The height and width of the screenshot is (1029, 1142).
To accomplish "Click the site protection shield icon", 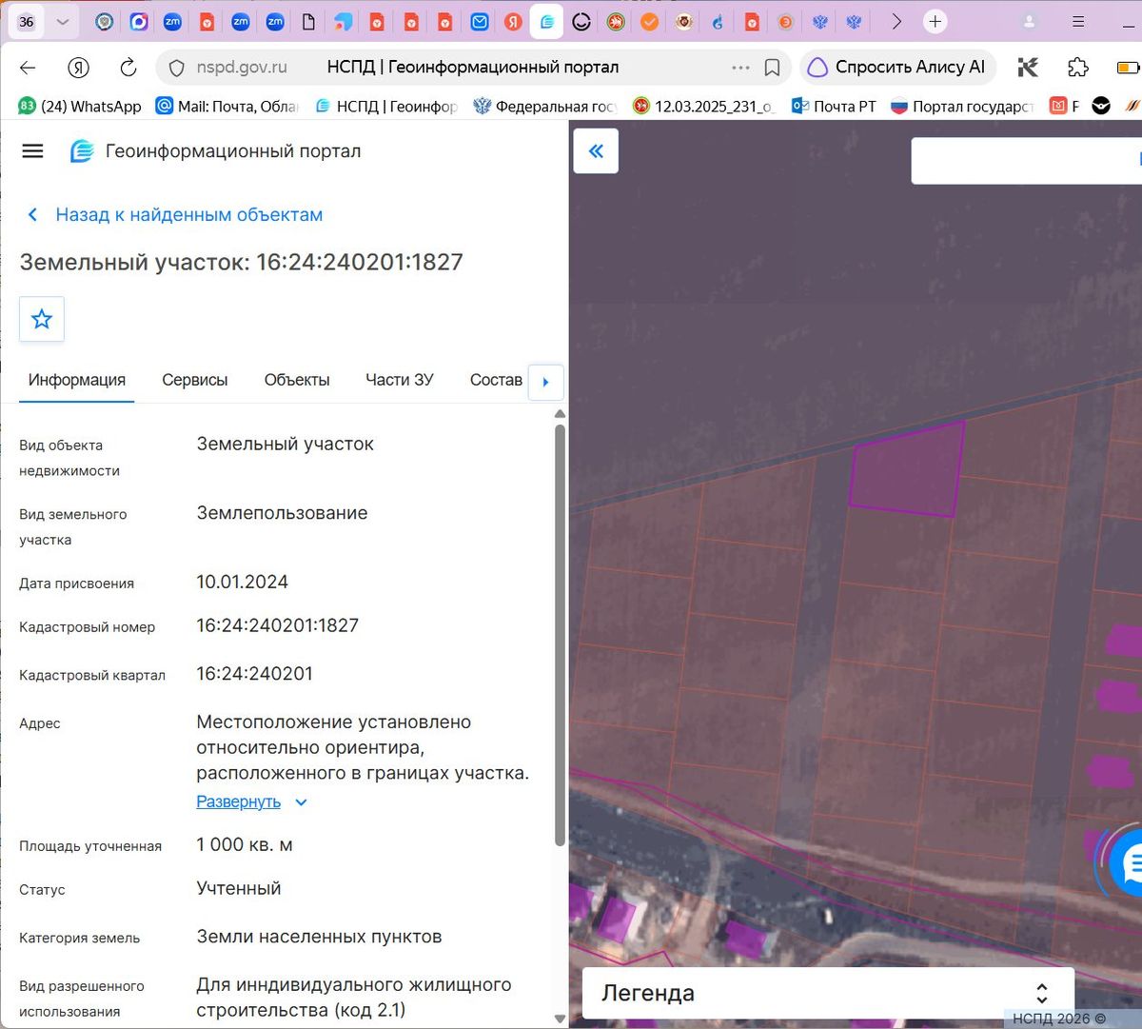I will [x=176, y=68].
